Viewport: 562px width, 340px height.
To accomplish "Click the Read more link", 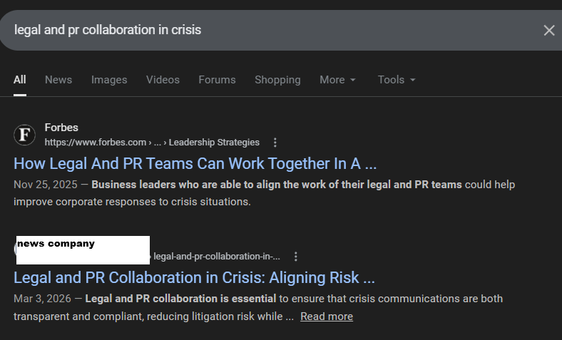I will point(326,316).
